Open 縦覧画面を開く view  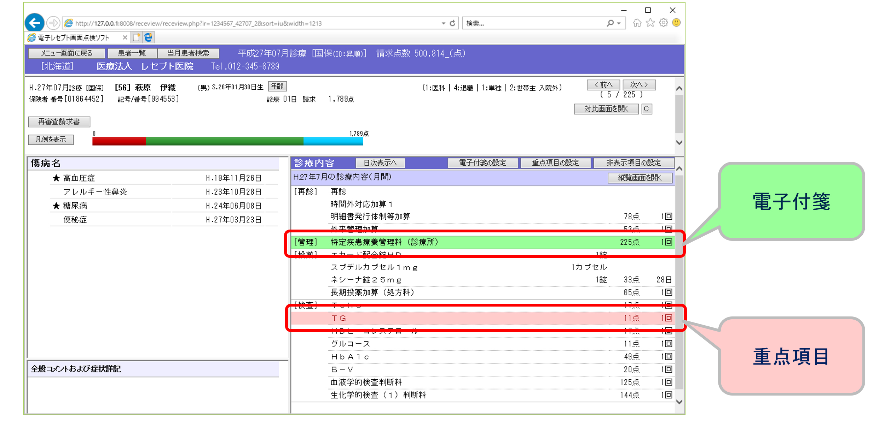coord(640,178)
